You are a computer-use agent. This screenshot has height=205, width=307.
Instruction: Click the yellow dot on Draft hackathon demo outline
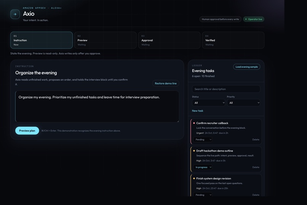click(x=194, y=151)
